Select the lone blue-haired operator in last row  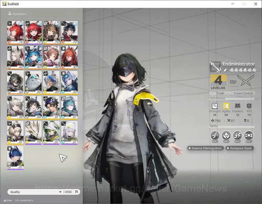pyautogui.click(x=15, y=158)
